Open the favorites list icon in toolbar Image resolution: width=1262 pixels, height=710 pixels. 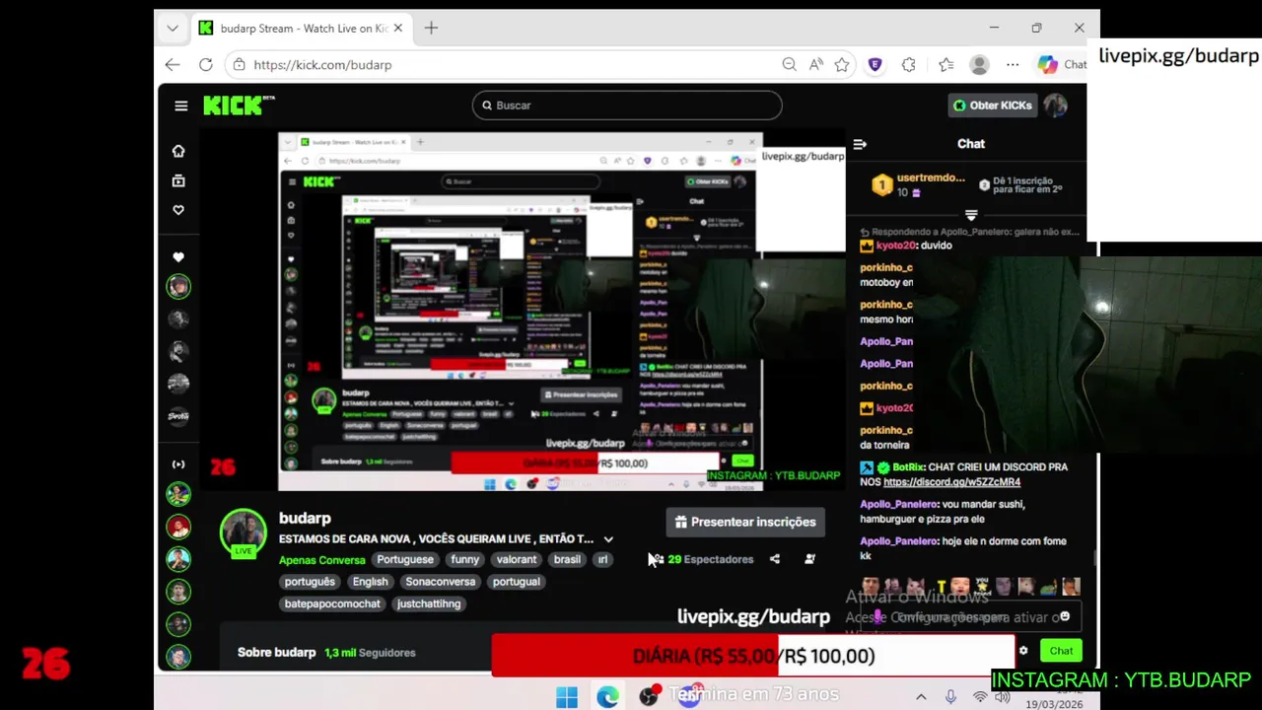point(946,64)
